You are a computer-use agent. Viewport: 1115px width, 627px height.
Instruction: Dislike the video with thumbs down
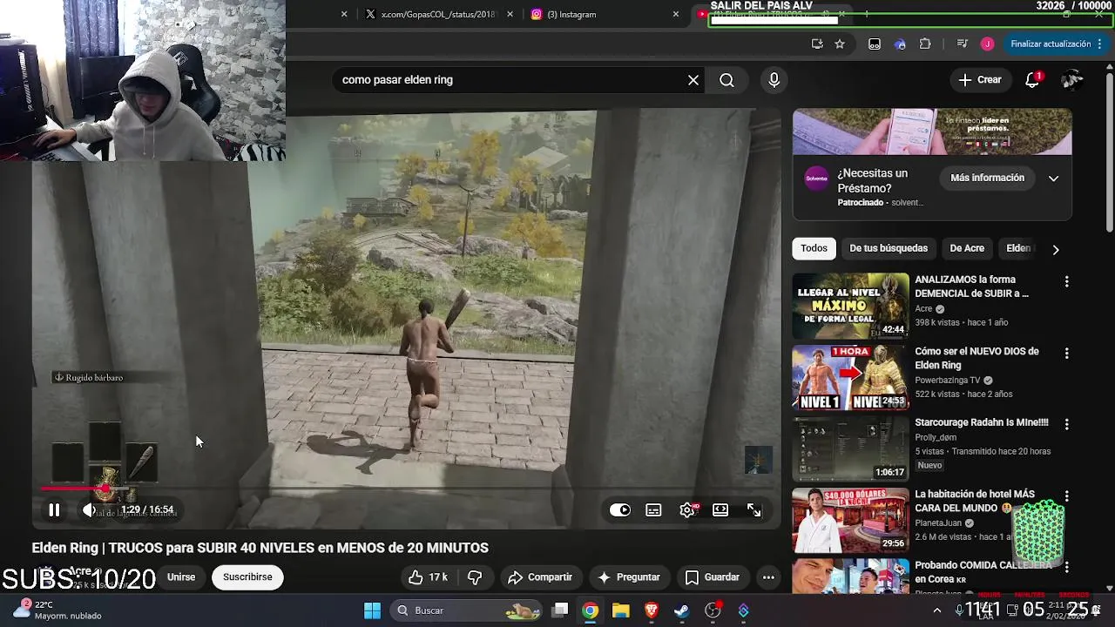475,577
